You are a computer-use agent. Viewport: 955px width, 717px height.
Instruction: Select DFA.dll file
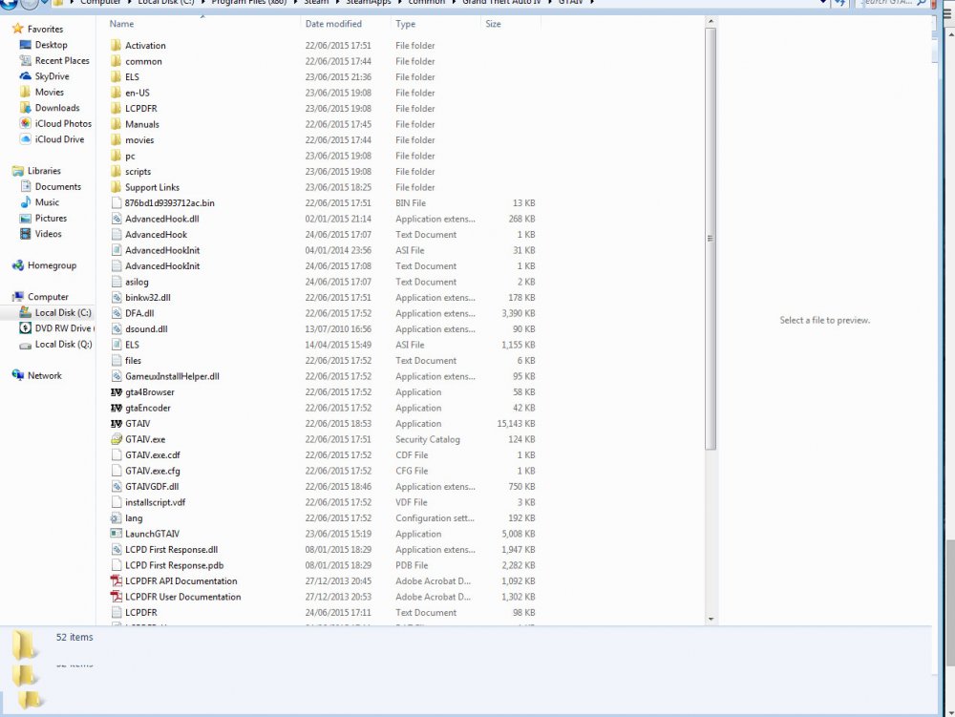click(139, 313)
